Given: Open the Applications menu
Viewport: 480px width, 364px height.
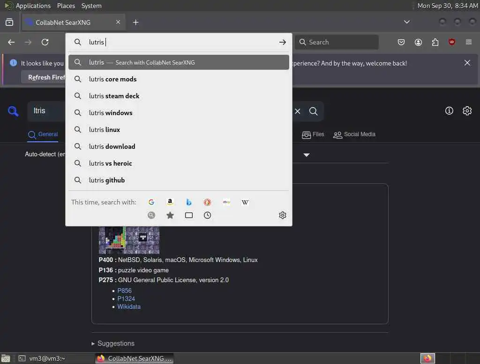Looking at the screenshot, I should pos(33,6).
